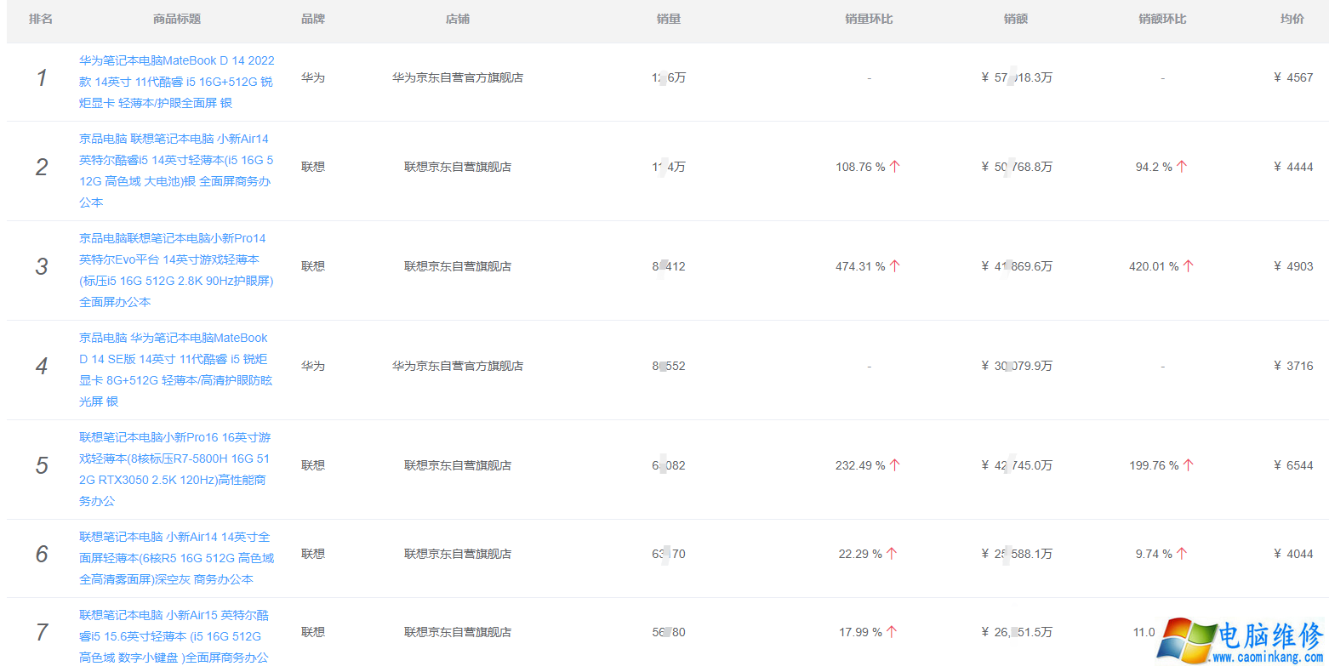Click the 420.01 % revenue growth value

1154,266
